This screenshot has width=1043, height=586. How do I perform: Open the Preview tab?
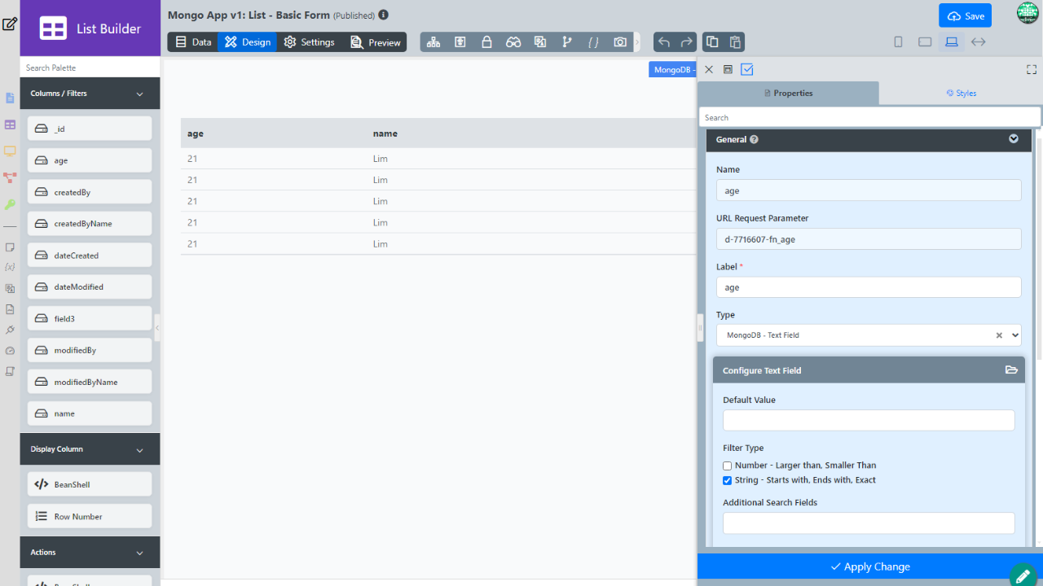376,42
